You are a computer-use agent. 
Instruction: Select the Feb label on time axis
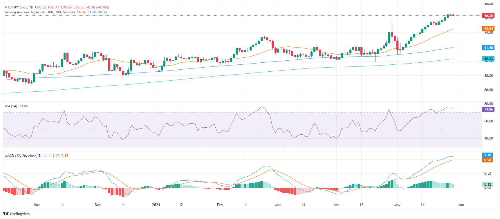[220, 205]
